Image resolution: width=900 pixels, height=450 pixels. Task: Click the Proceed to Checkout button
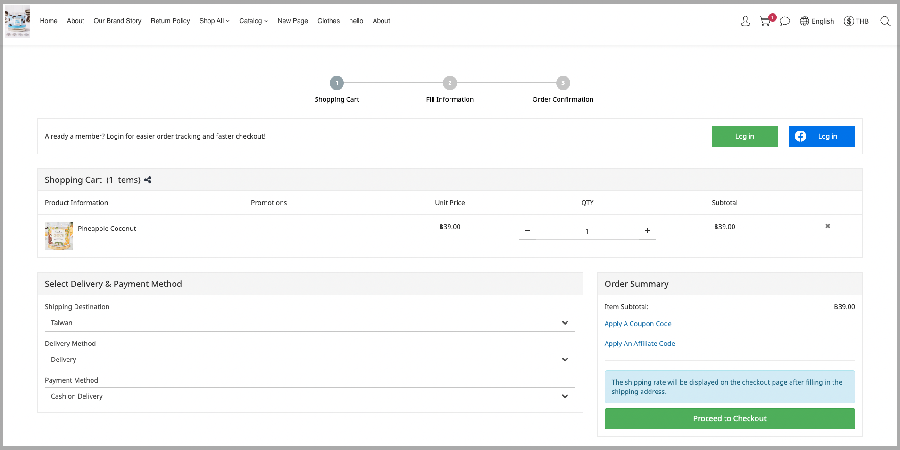730,418
